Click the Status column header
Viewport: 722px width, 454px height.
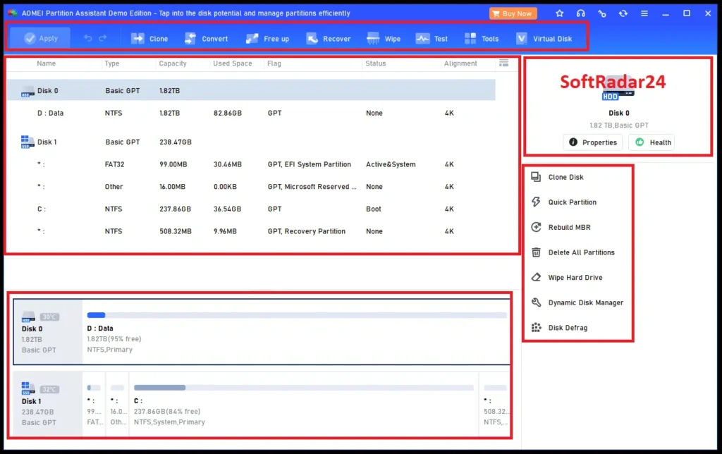point(376,63)
